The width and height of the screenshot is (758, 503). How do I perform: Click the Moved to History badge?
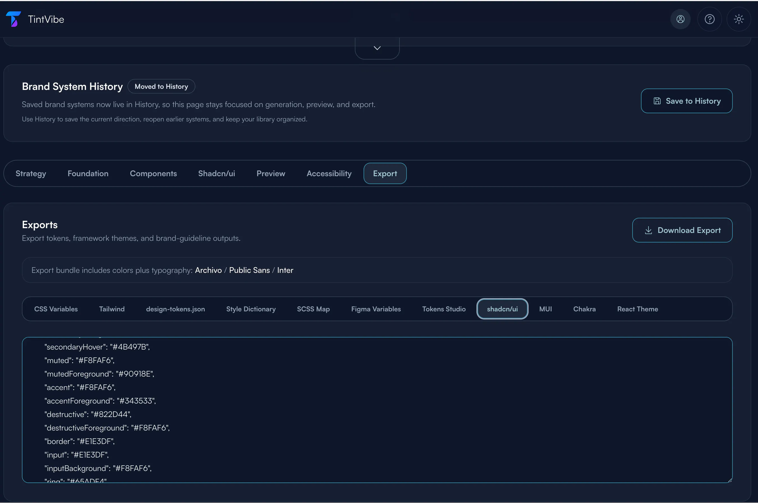(x=161, y=87)
